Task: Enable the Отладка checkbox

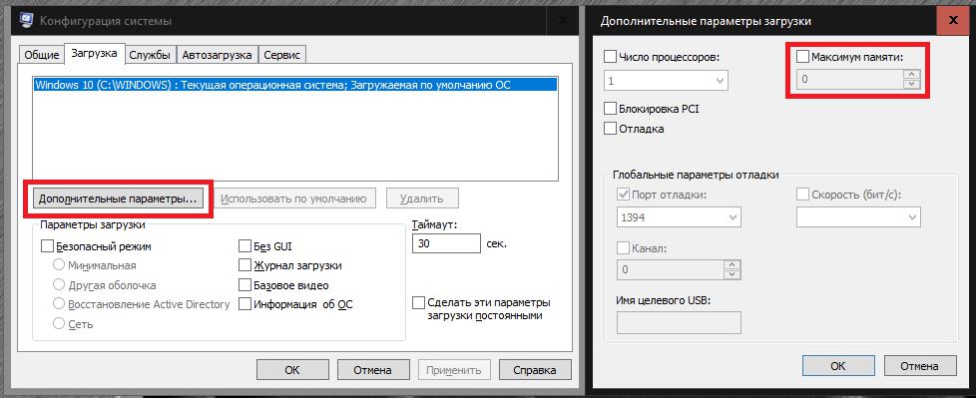Action: 610,129
